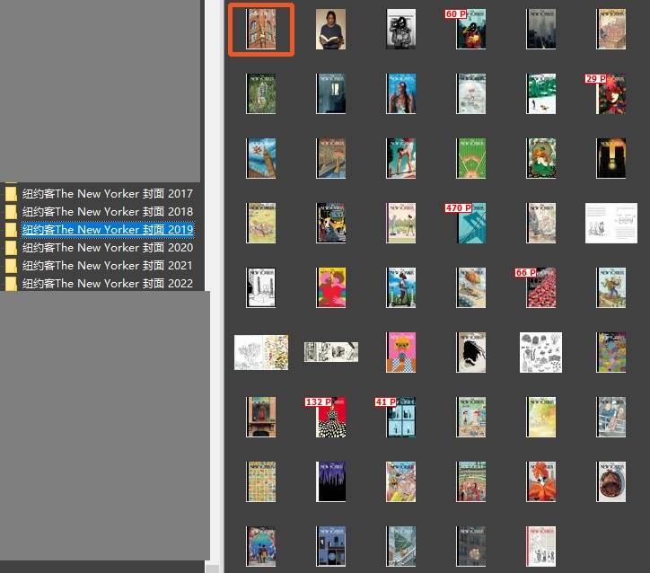Select the green baseball field cover thumbnail

pos(471,158)
